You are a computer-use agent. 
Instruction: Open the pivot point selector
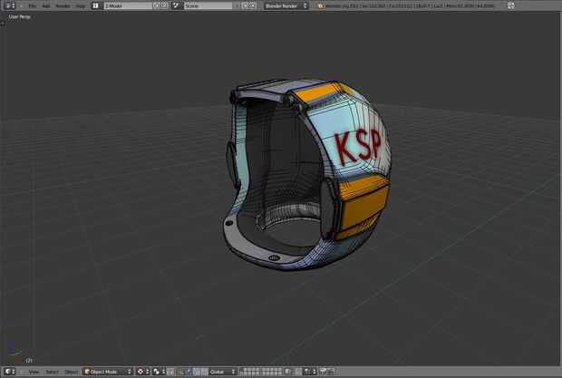click(160, 372)
